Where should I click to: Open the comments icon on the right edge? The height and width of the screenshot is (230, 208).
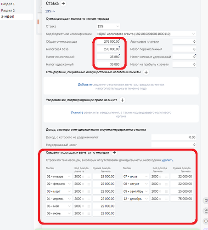(206, 221)
